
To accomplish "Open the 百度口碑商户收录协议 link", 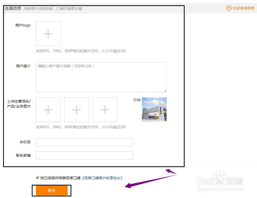I will pos(102,178).
